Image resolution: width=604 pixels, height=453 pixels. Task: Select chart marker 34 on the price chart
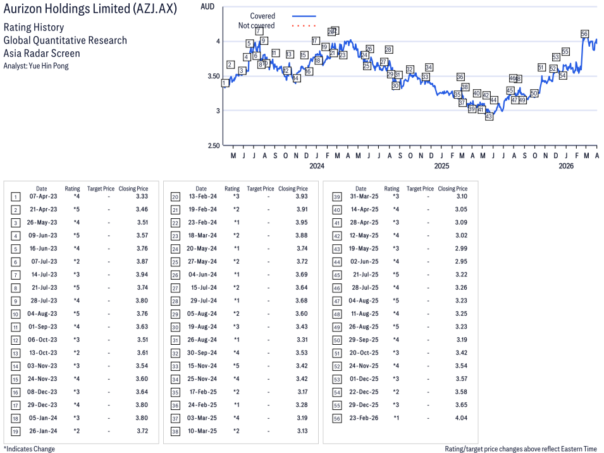pos(429,67)
